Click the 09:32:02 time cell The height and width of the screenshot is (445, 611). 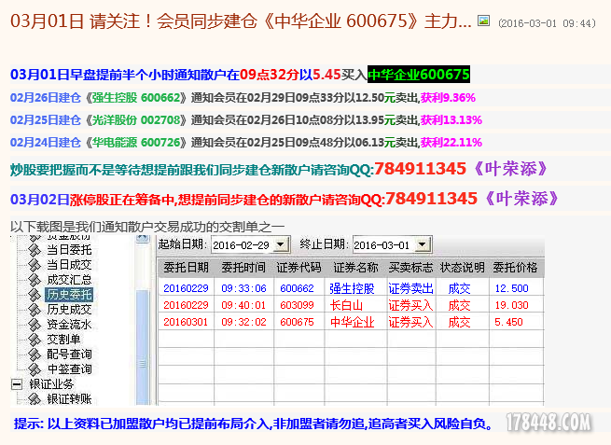243,322
